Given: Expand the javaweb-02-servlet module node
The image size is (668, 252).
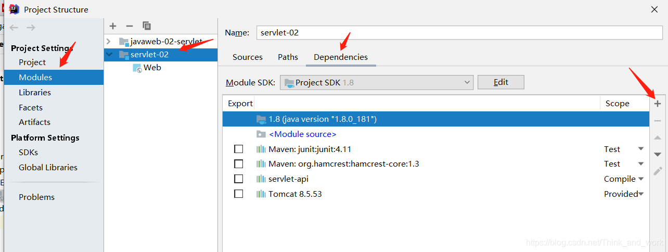Looking at the screenshot, I should pos(109,41).
